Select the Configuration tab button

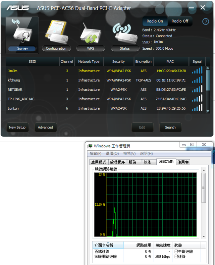click(x=56, y=48)
